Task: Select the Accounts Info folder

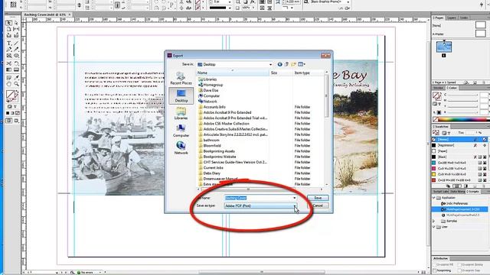Action: pos(214,107)
